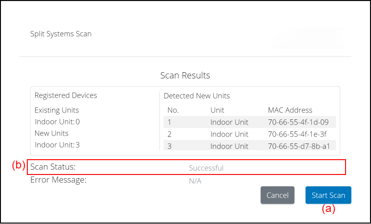Image resolution: width=371 pixels, height=224 pixels.
Task: Click the No. column header
Action: coord(173,110)
